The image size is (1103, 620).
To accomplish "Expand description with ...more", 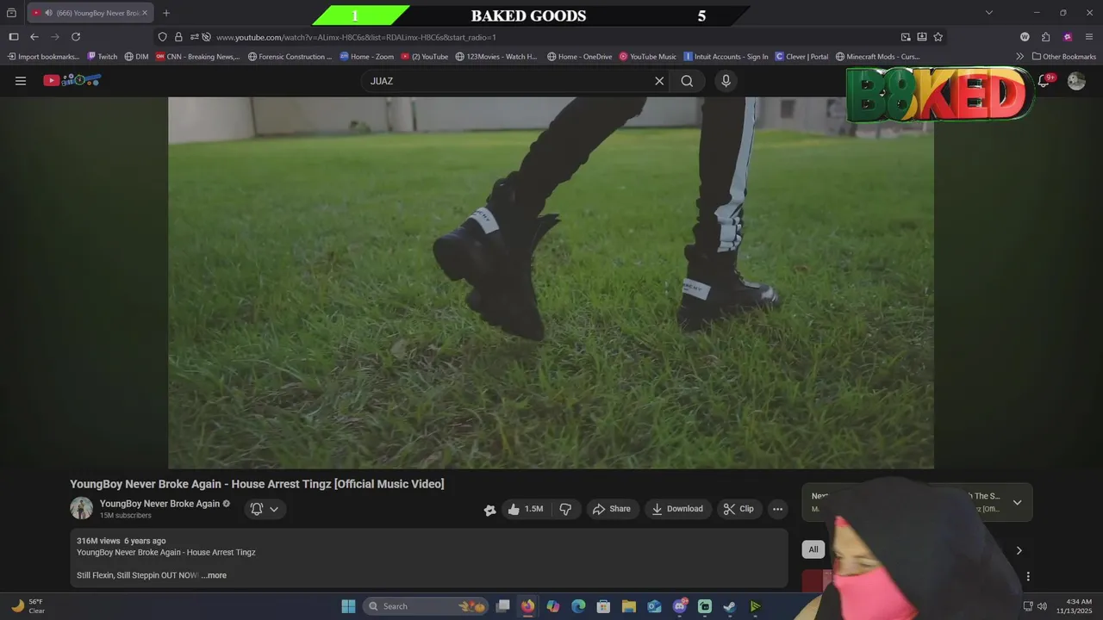I will pyautogui.click(x=214, y=575).
